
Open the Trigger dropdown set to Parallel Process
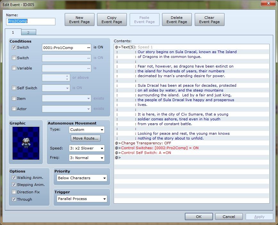coord(82,199)
